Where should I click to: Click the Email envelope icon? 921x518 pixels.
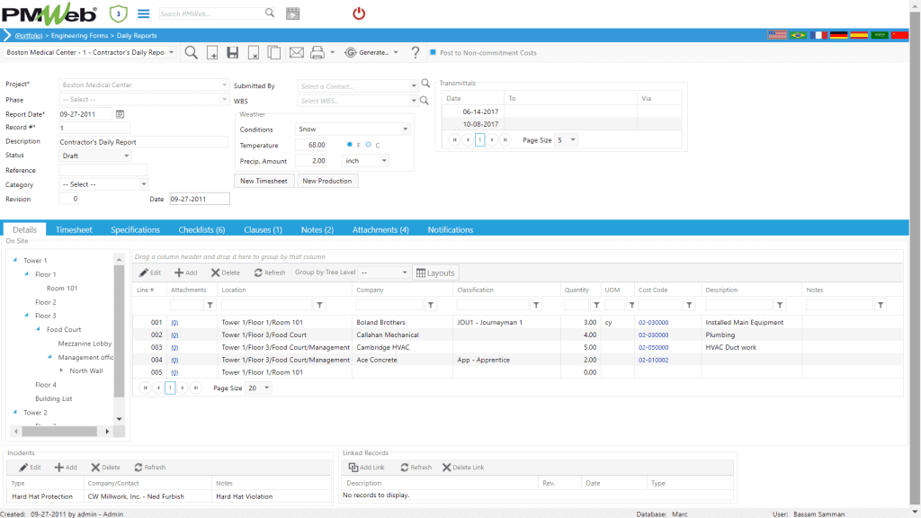297,53
